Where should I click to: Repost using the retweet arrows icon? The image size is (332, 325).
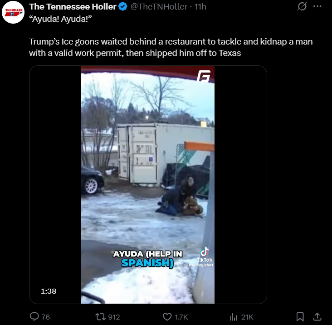pyautogui.click(x=100, y=317)
